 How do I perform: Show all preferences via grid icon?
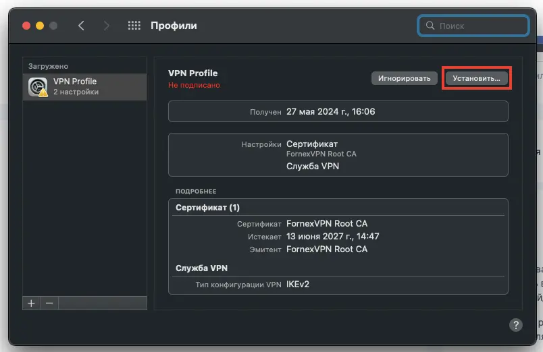click(134, 26)
